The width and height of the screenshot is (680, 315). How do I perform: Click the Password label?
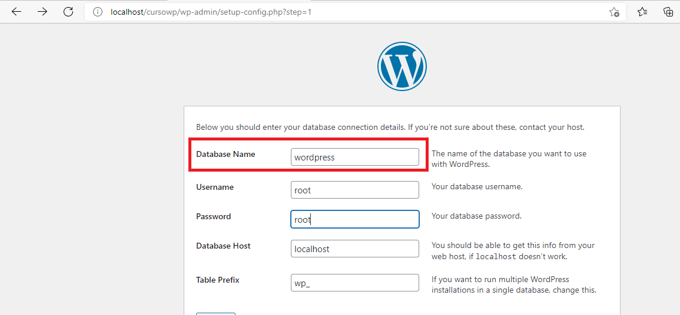(x=213, y=216)
